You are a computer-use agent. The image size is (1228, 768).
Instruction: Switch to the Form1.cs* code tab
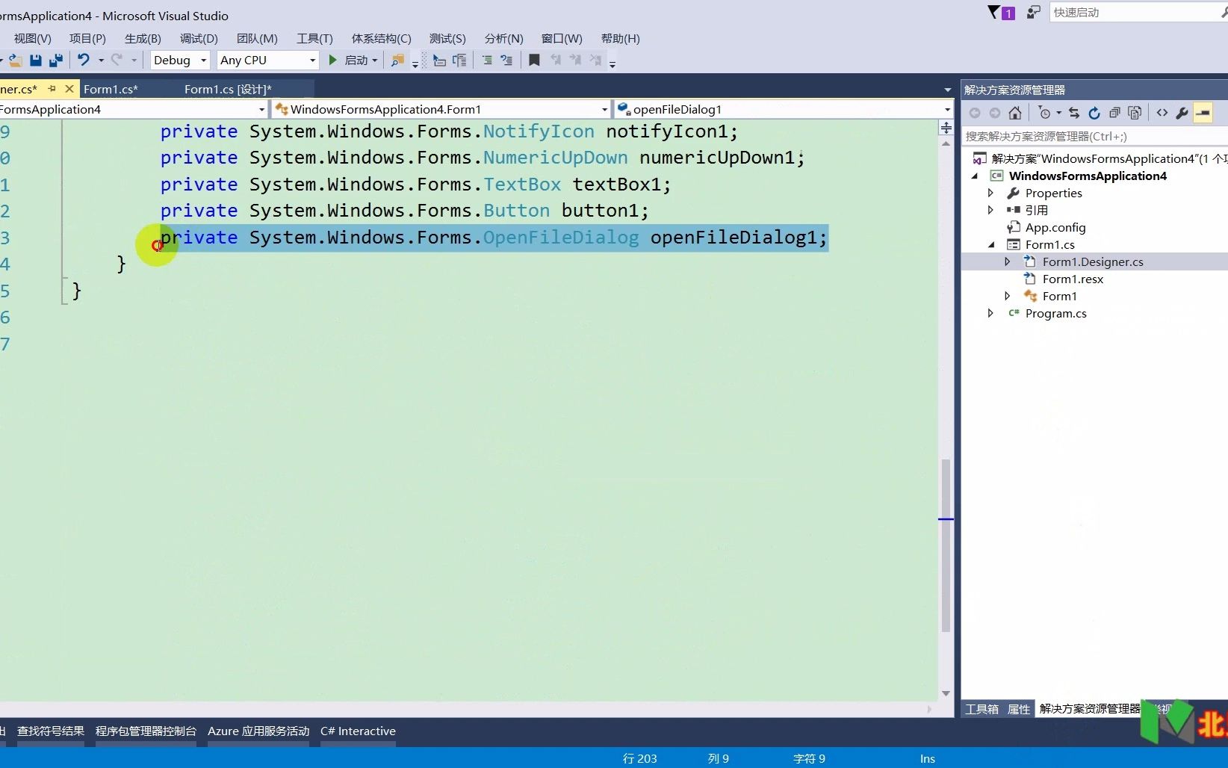coord(111,90)
